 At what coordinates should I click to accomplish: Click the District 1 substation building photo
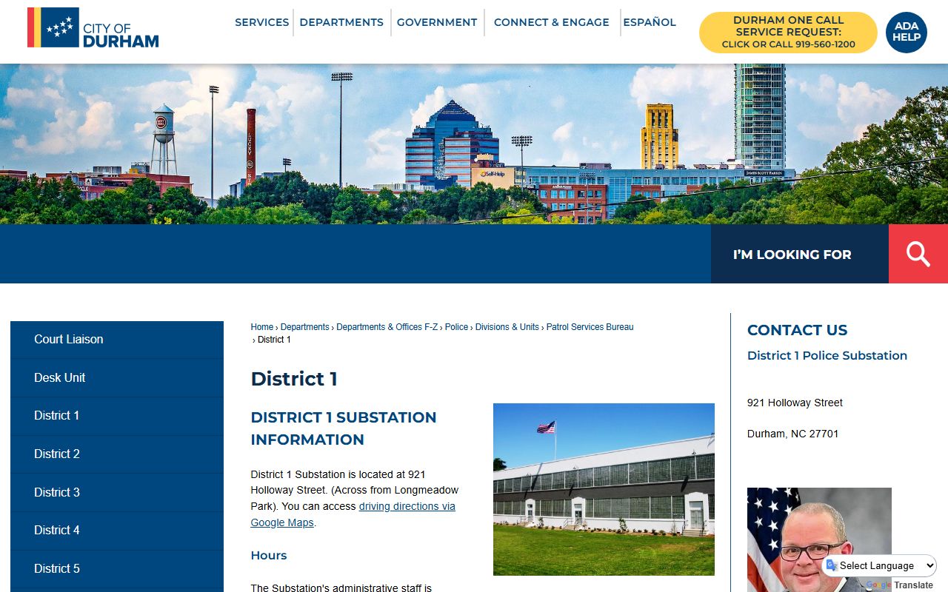[604, 489]
